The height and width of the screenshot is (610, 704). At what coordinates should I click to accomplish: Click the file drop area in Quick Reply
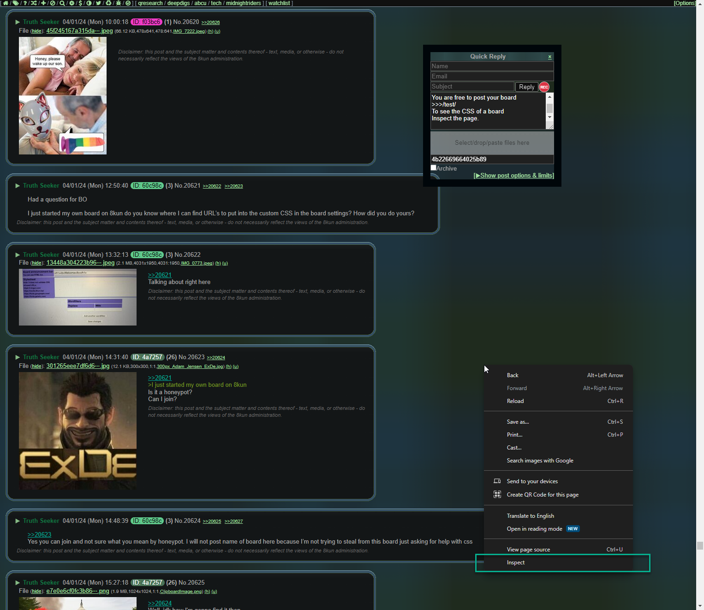pos(492,143)
